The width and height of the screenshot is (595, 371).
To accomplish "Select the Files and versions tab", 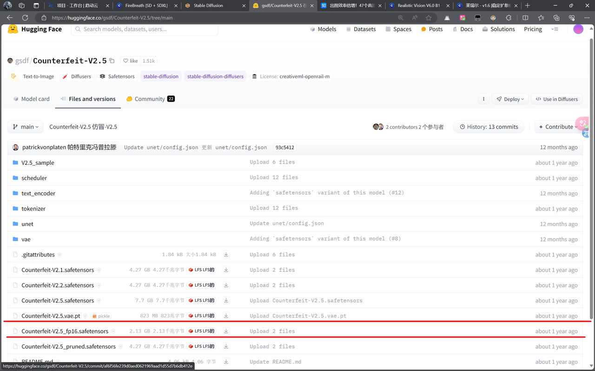I will (88, 99).
